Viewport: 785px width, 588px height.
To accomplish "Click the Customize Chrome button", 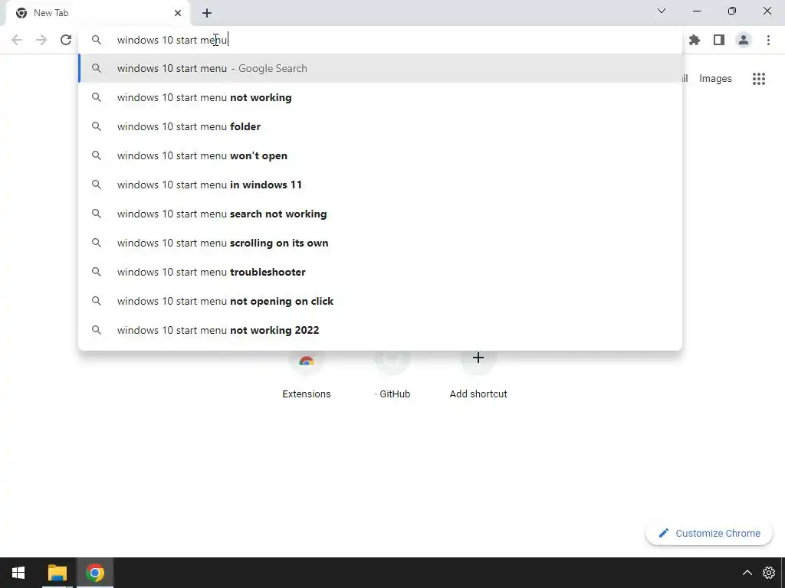I will (x=709, y=533).
